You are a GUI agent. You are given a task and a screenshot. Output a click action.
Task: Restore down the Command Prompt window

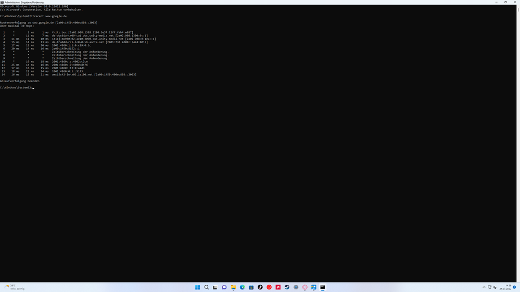coord(505,2)
